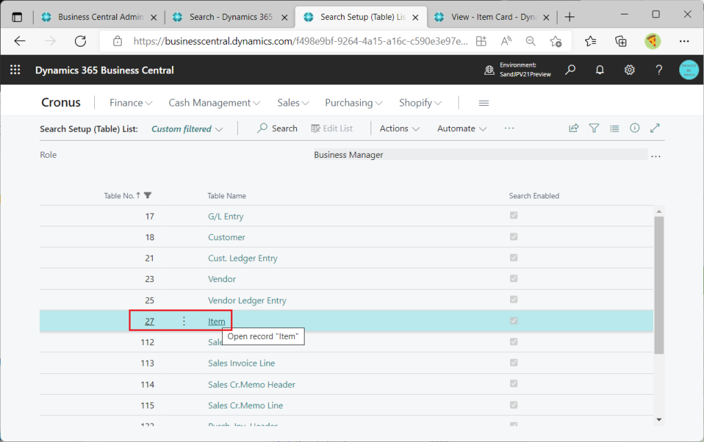This screenshot has width=704, height=442.
Task: Expand the Cash Management menu
Action: (x=214, y=103)
